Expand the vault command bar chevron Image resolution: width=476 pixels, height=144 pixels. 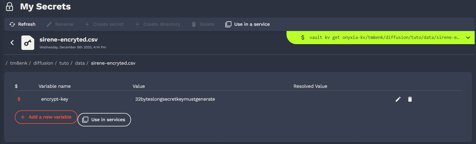coord(468,38)
